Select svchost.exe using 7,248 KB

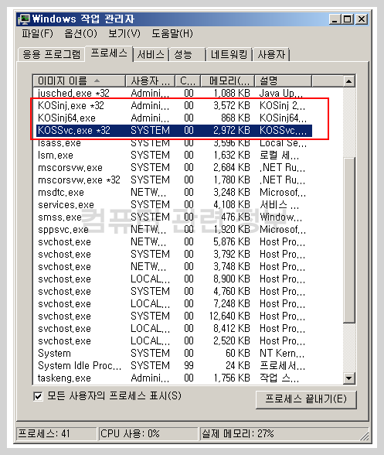(174, 304)
